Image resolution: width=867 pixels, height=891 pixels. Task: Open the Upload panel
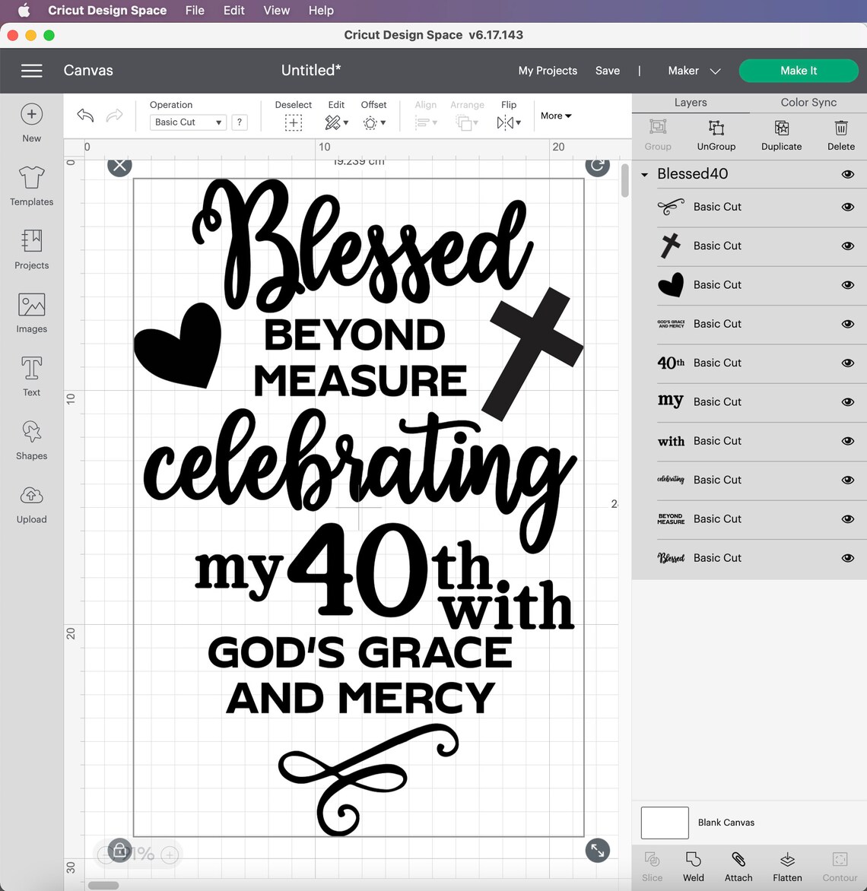click(31, 504)
